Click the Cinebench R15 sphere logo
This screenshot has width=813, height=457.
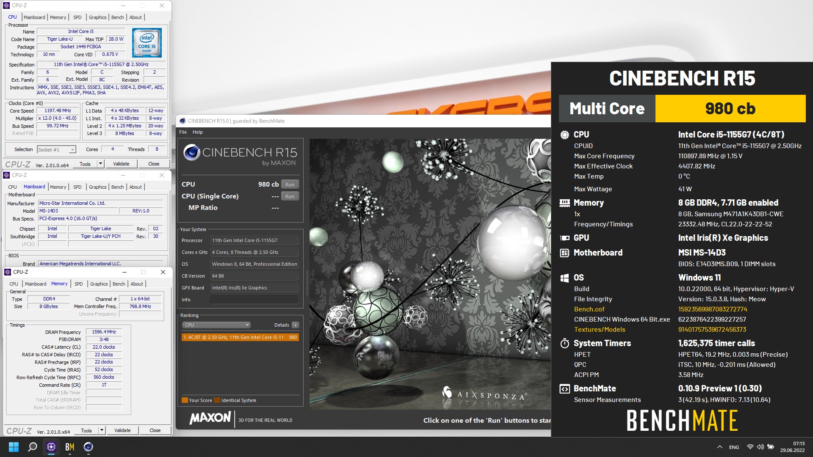coord(191,152)
